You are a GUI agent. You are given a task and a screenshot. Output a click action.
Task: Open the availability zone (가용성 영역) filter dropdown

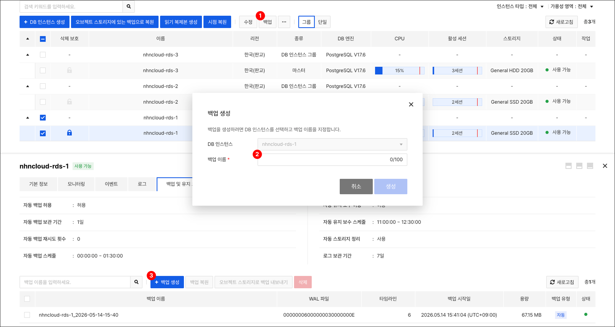click(572, 7)
